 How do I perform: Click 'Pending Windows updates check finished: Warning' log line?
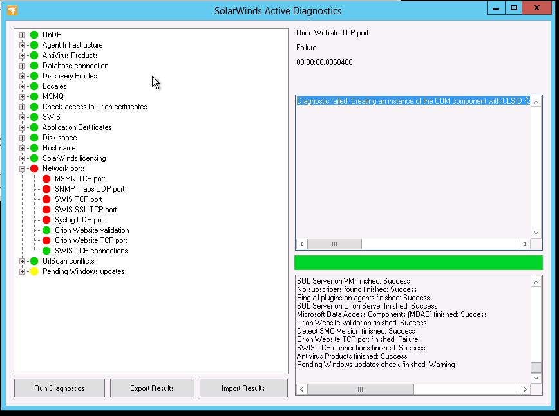(375, 365)
